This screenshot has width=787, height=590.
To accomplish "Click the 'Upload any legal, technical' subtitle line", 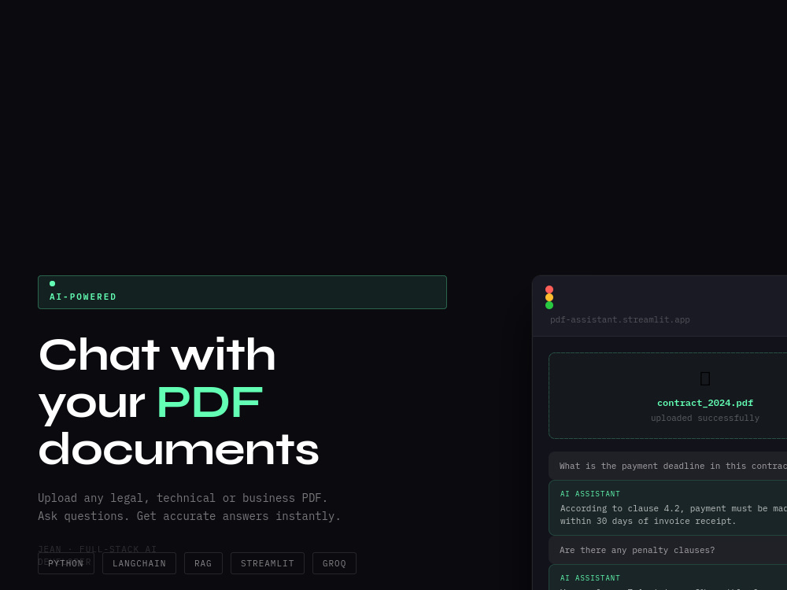I will tap(183, 498).
